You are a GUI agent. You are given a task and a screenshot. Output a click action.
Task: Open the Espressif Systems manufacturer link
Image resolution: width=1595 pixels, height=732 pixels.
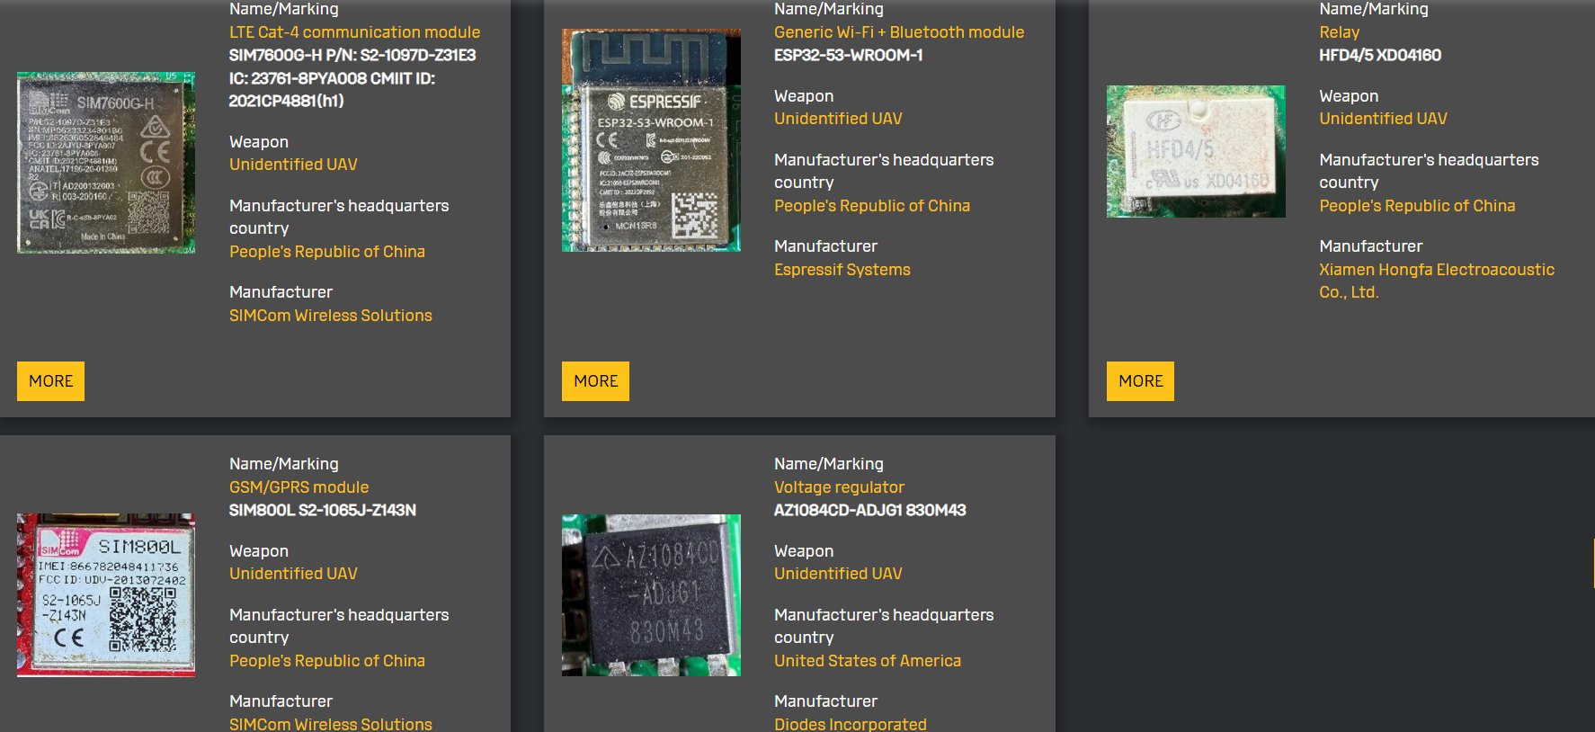[842, 270]
